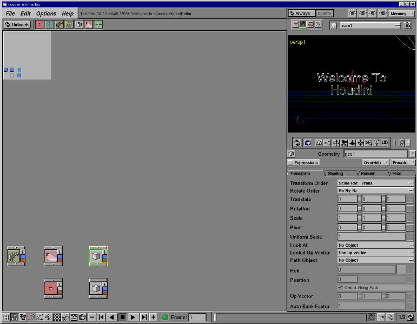
Task: Toggle the Always update mode button
Action: (301, 14)
